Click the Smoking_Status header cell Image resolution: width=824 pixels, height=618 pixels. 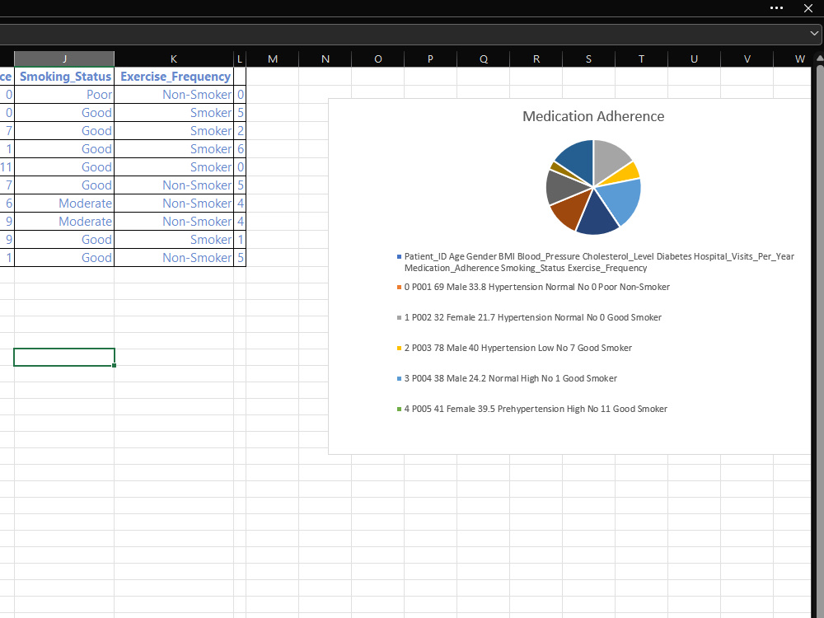click(x=64, y=76)
